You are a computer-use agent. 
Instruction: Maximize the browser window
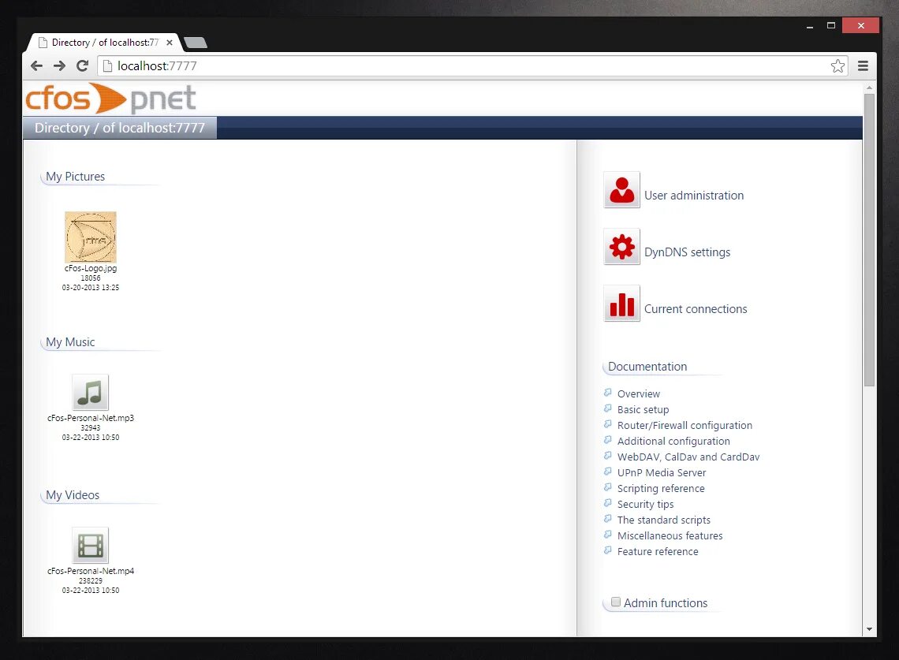coord(830,26)
